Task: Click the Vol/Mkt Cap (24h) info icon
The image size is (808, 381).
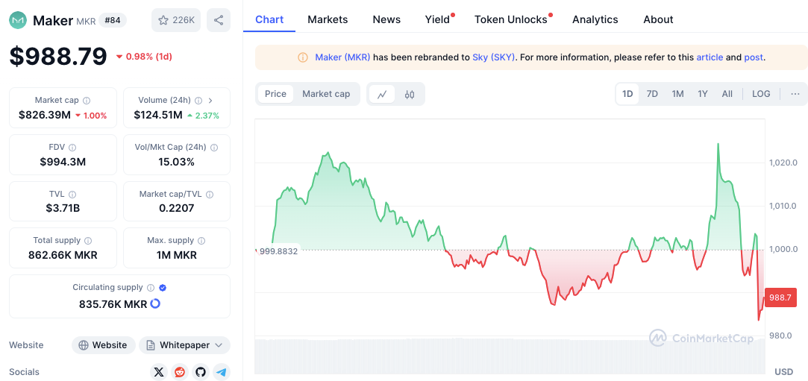Action: click(214, 147)
